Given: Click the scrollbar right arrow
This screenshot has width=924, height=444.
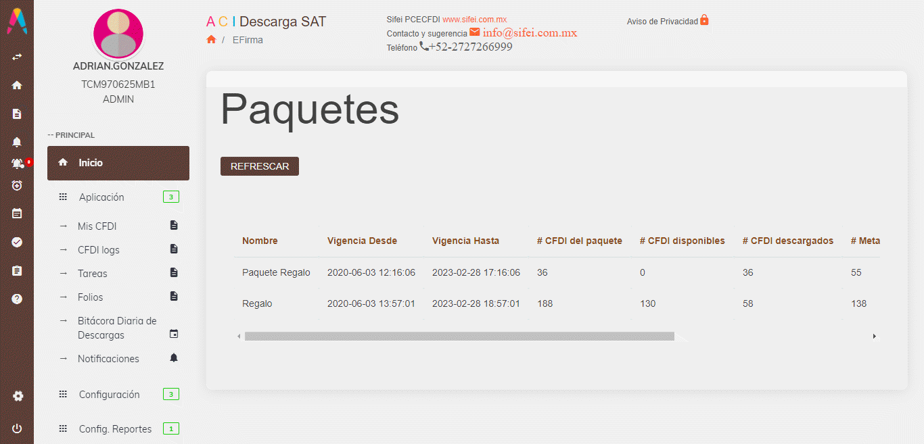Looking at the screenshot, I should pos(874,336).
